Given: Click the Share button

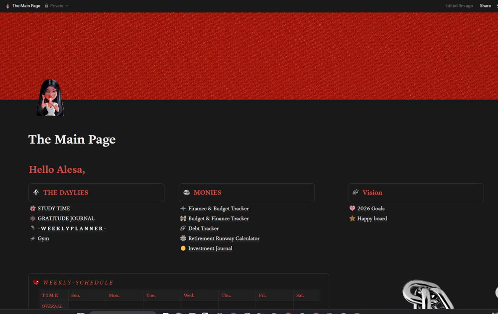Looking at the screenshot, I should (x=485, y=5).
